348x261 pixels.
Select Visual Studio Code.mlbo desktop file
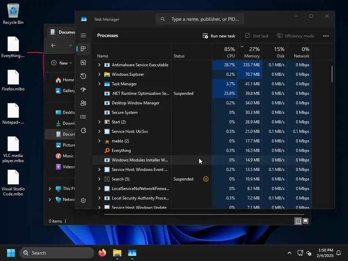click(x=13, y=183)
